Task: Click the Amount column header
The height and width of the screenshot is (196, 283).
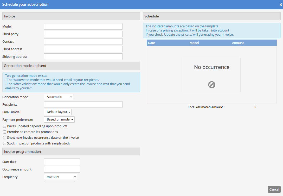Action: point(238,43)
